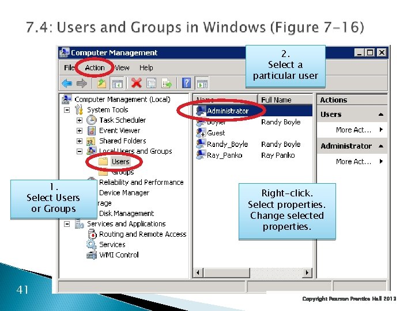
Task: Open the Properties toolbar icon
Action: coord(151,84)
